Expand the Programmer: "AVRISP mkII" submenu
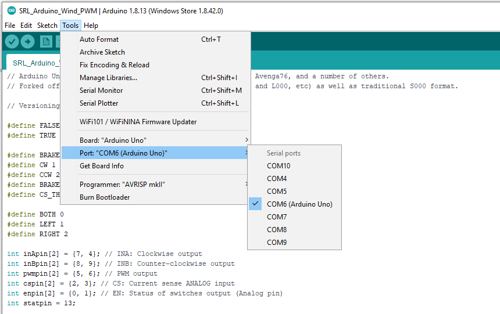500x314 pixels. (155, 185)
